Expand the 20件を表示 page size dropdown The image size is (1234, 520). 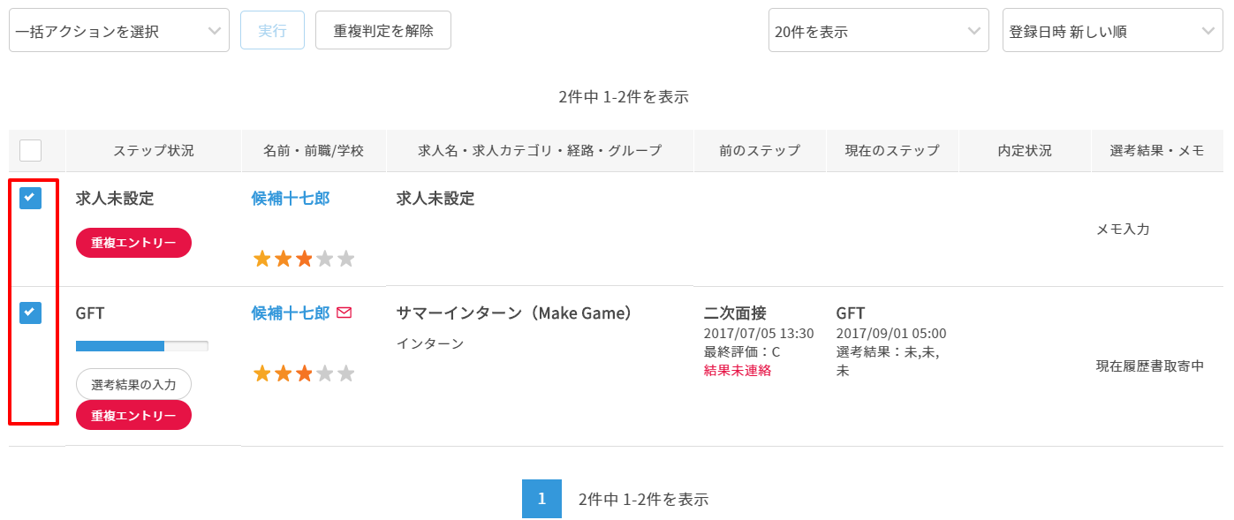coord(878,31)
